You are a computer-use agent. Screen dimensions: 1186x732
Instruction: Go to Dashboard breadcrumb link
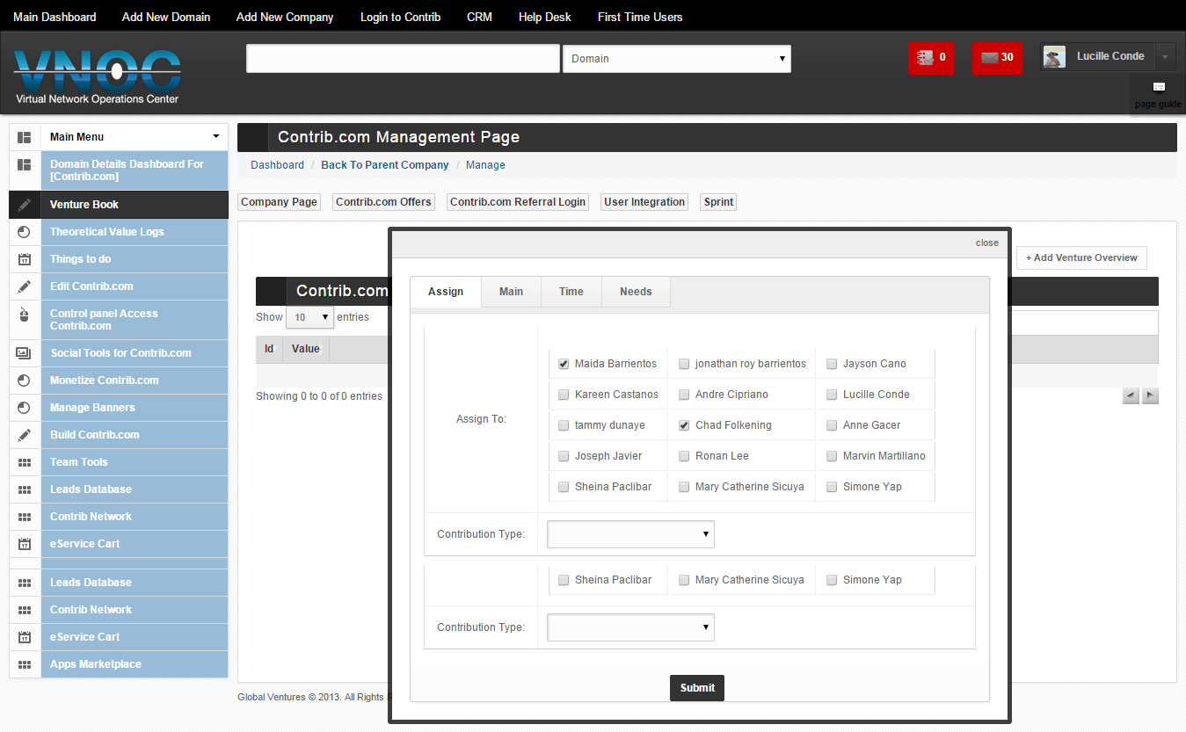coord(277,165)
